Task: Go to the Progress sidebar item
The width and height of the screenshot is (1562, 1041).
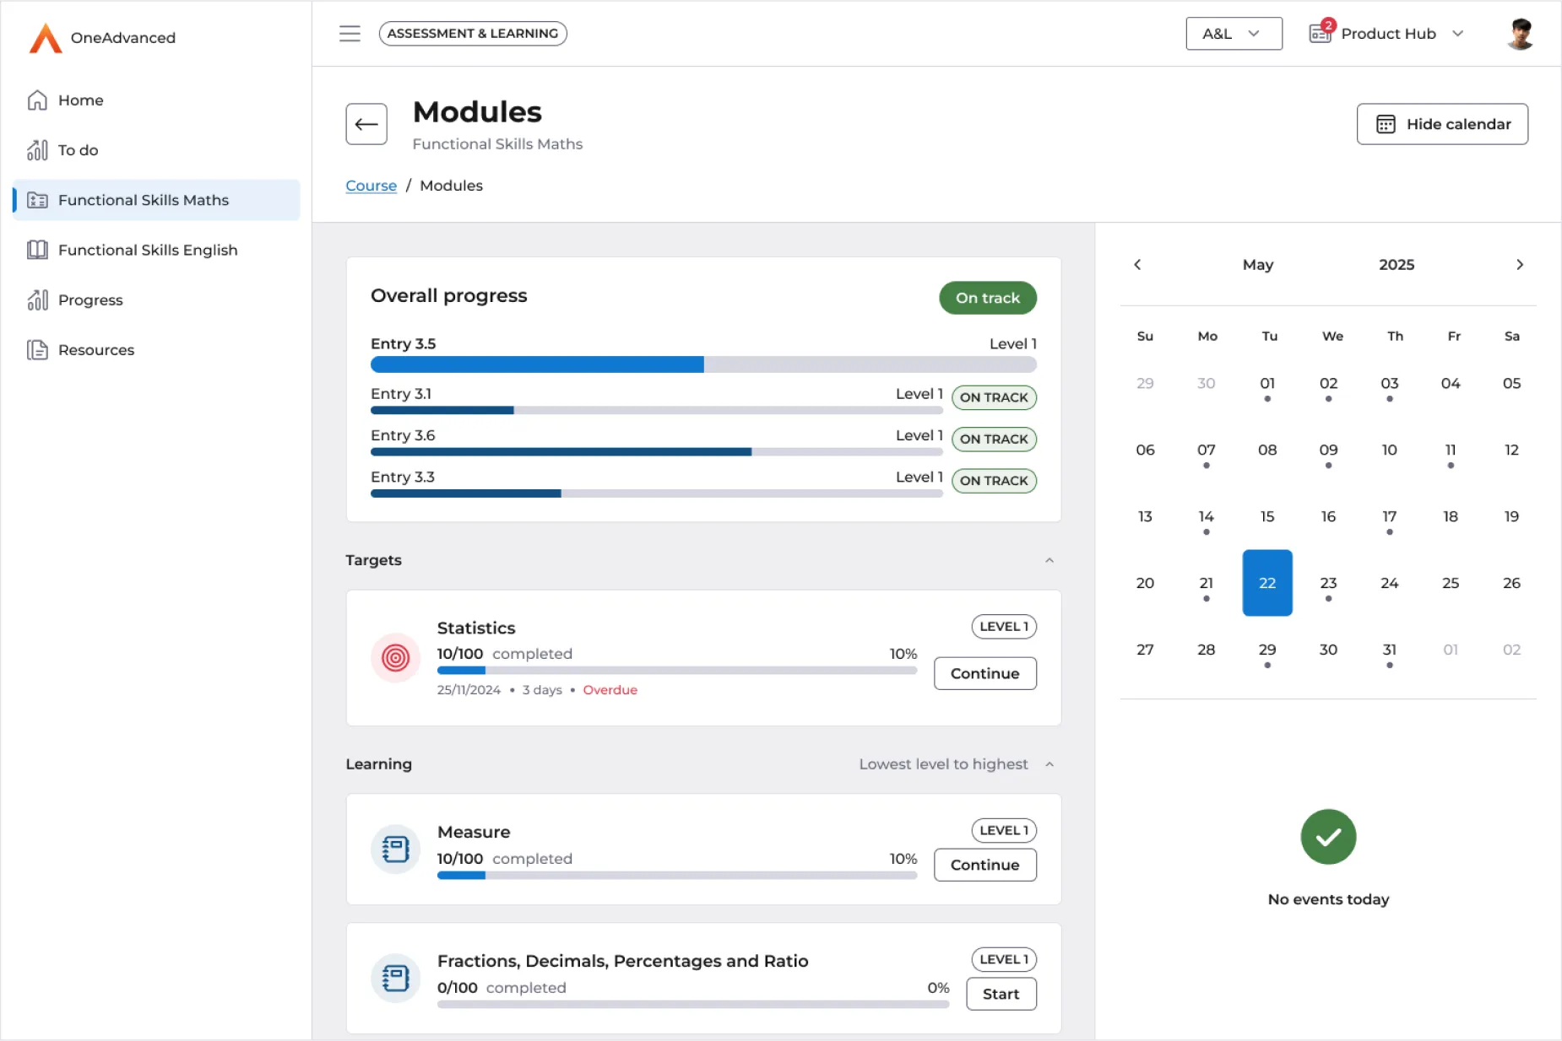Action: pyautogui.click(x=90, y=300)
